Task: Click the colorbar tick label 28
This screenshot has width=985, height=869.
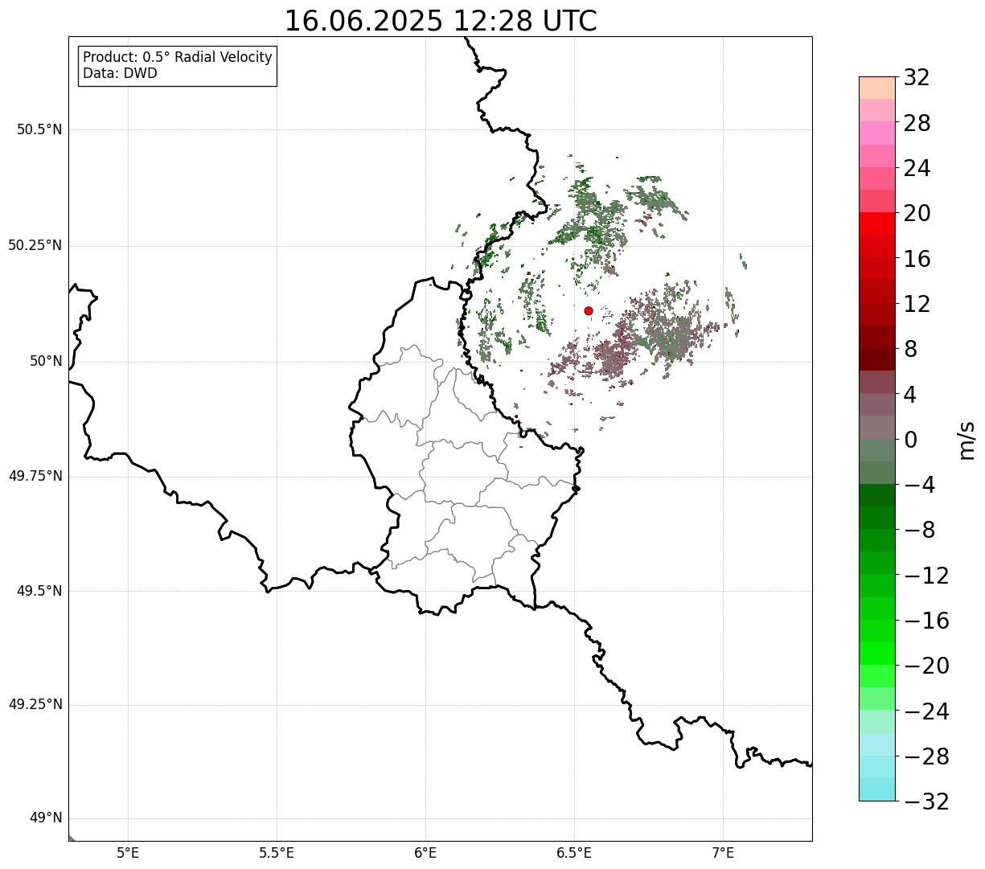Action: (917, 124)
